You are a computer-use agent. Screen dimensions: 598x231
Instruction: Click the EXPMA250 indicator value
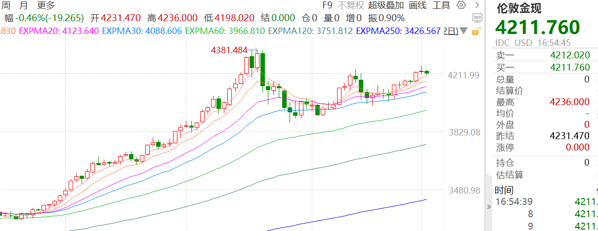[x=398, y=31]
